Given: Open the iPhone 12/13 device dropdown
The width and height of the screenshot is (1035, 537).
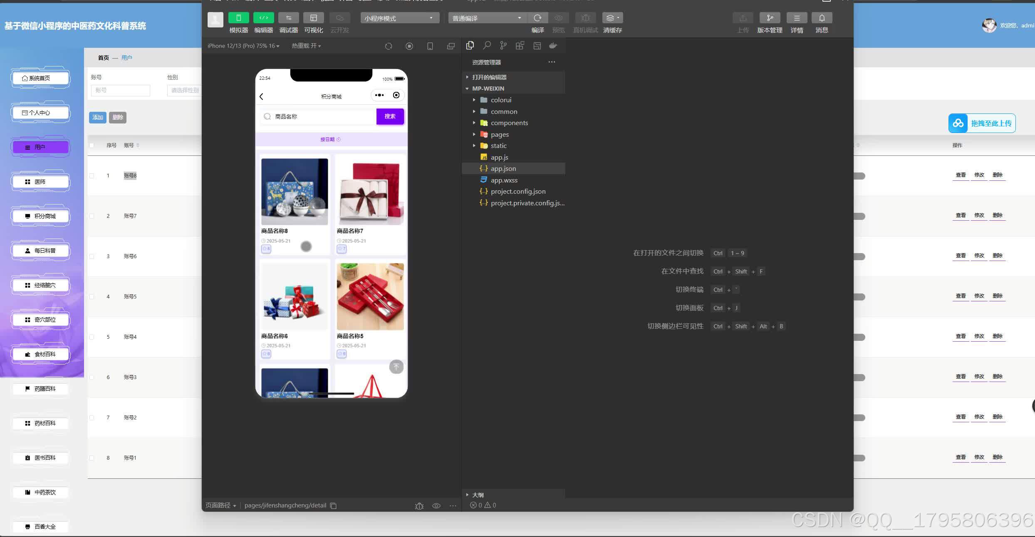Looking at the screenshot, I should point(243,46).
